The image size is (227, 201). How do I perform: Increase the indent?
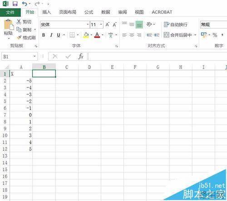(x=157, y=35)
